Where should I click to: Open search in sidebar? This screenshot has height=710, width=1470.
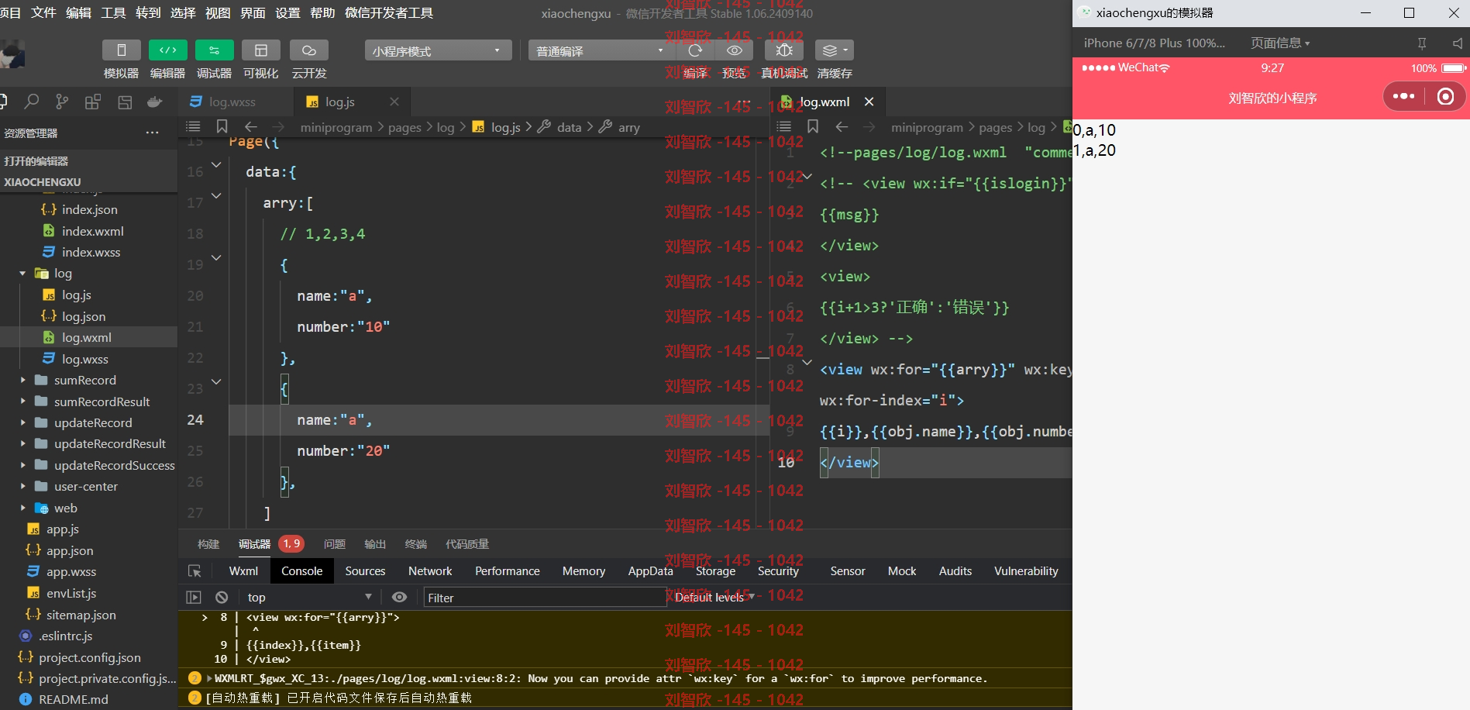[x=32, y=102]
